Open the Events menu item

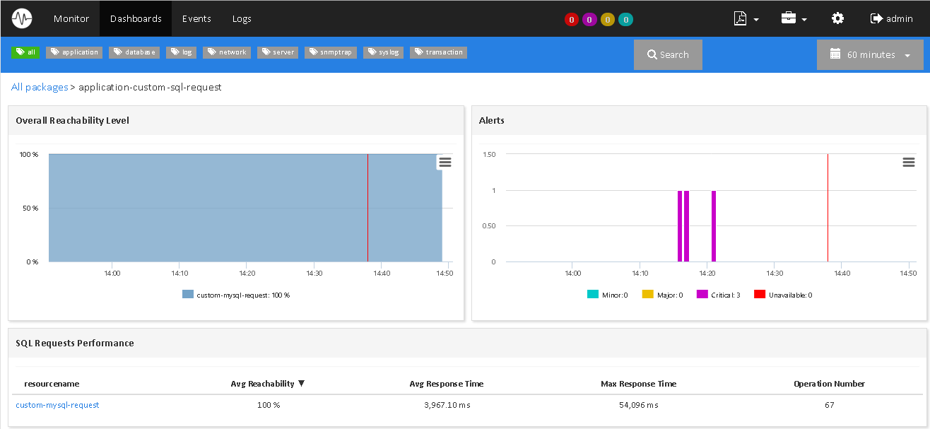(x=196, y=18)
